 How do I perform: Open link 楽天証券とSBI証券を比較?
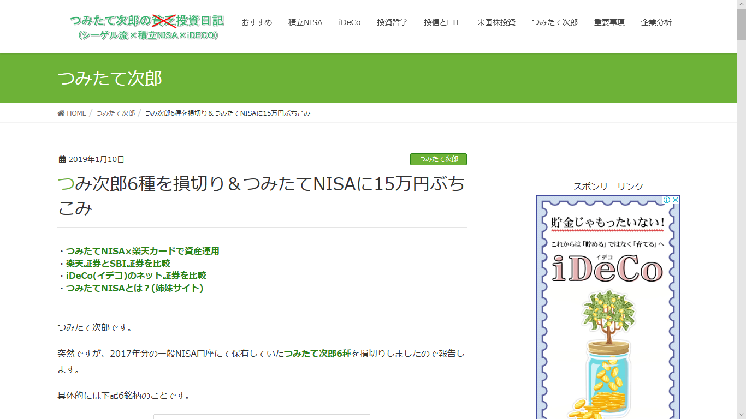pyautogui.click(x=118, y=264)
